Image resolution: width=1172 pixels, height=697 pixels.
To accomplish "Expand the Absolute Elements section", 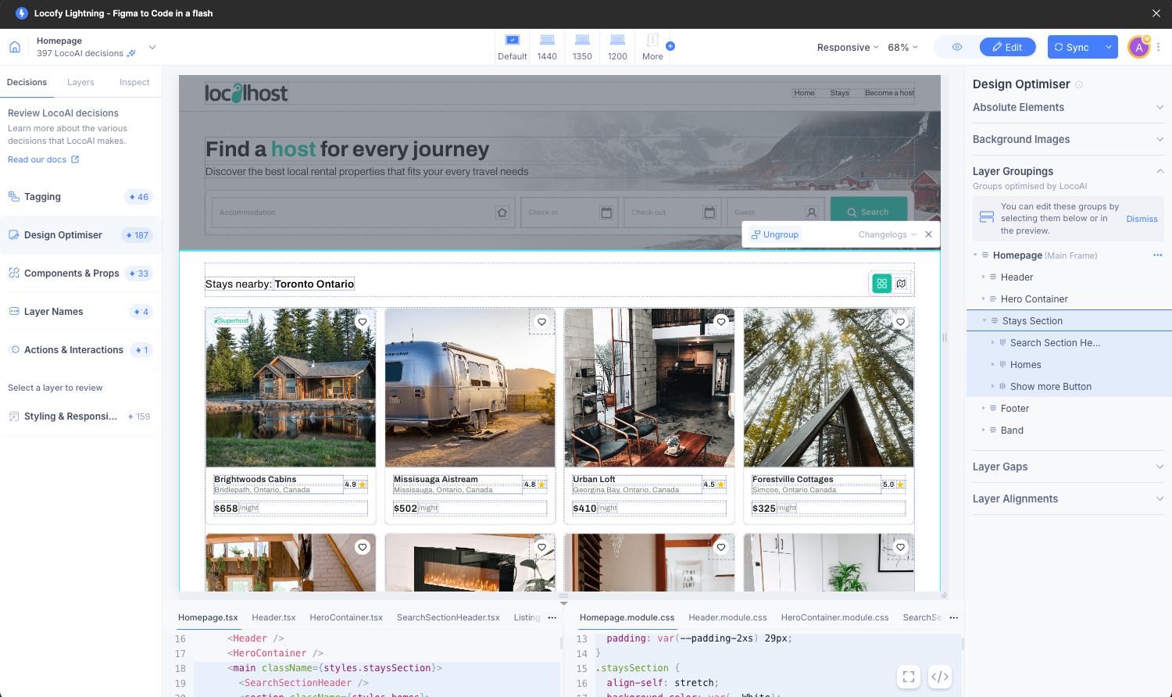I will (1159, 107).
